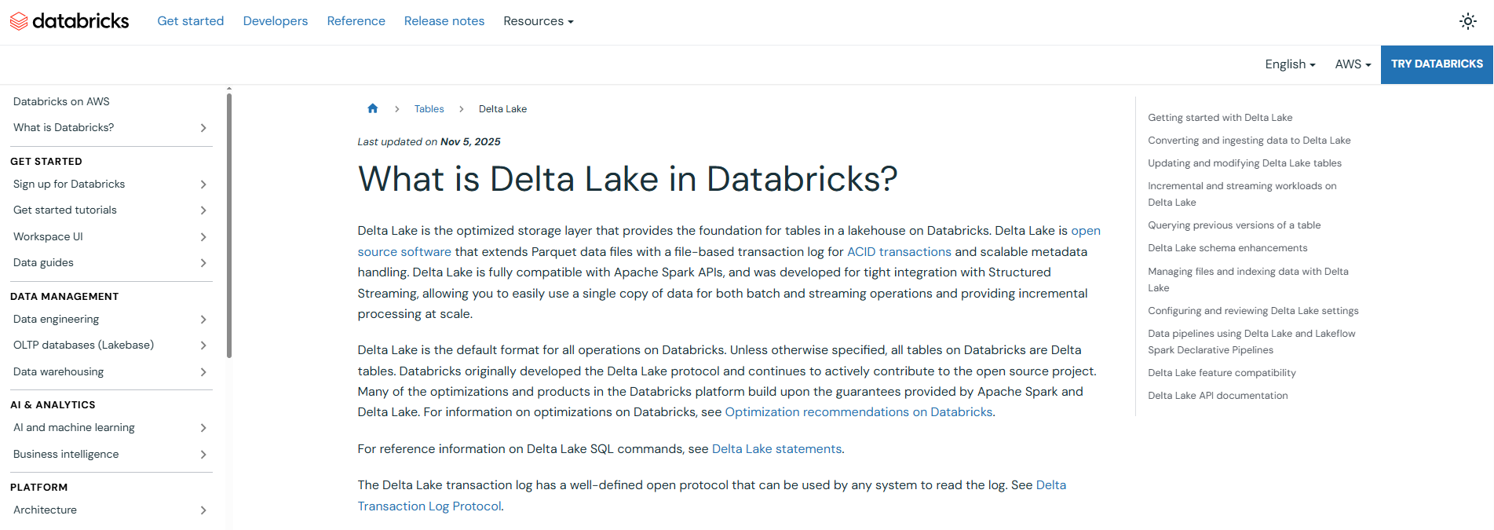Expand the Sign up for Databricks section
The height and width of the screenshot is (530, 1494).
tap(203, 185)
